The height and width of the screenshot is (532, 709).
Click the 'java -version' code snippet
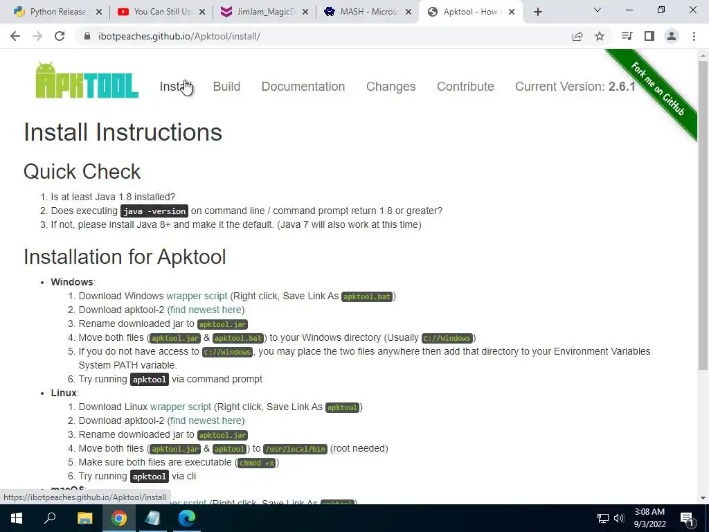pyautogui.click(x=154, y=211)
